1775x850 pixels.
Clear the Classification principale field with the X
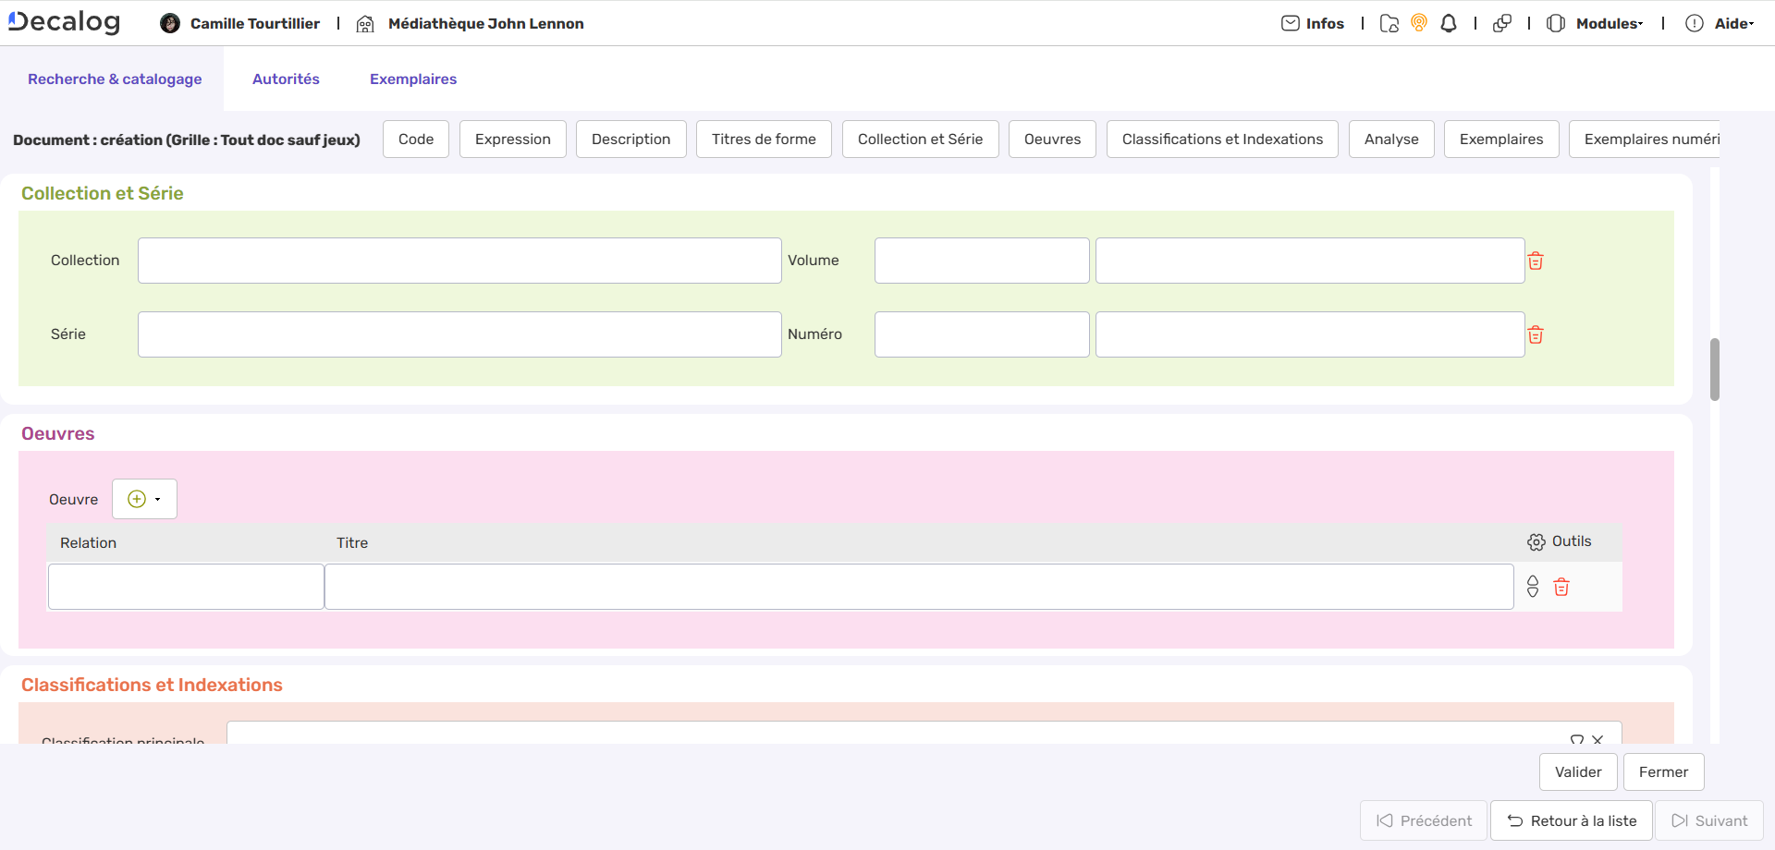[x=1598, y=740]
